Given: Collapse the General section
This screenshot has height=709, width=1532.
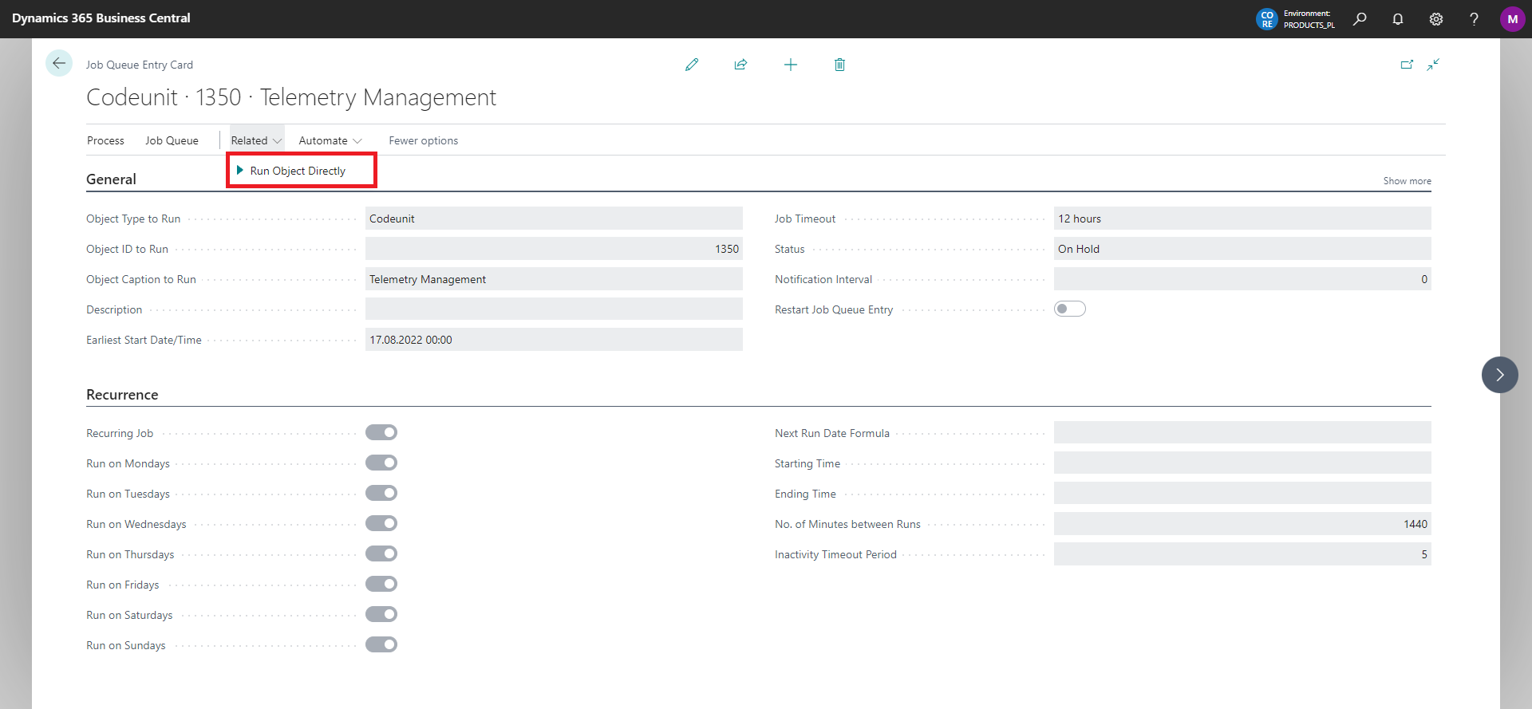Looking at the screenshot, I should pos(111,179).
